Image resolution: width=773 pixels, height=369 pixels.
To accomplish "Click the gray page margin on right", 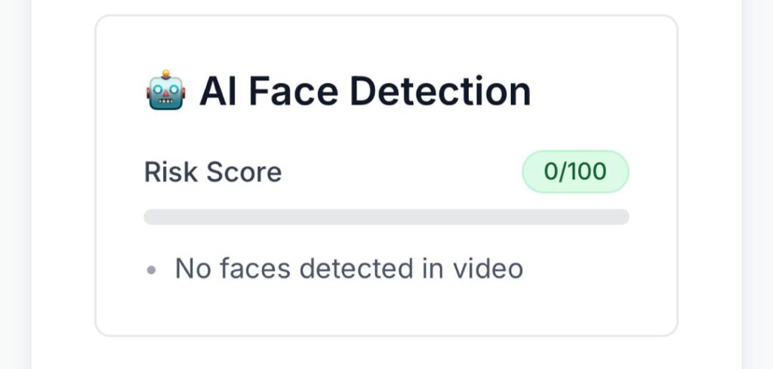I will pyautogui.click(x=758, y=189).
